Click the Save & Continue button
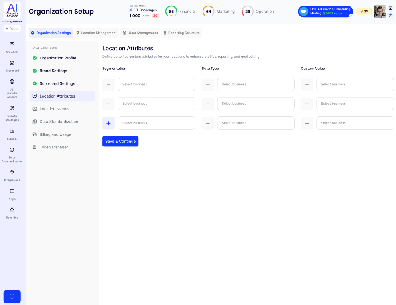The height and width of the screenshot is (305, 396). 120,141
